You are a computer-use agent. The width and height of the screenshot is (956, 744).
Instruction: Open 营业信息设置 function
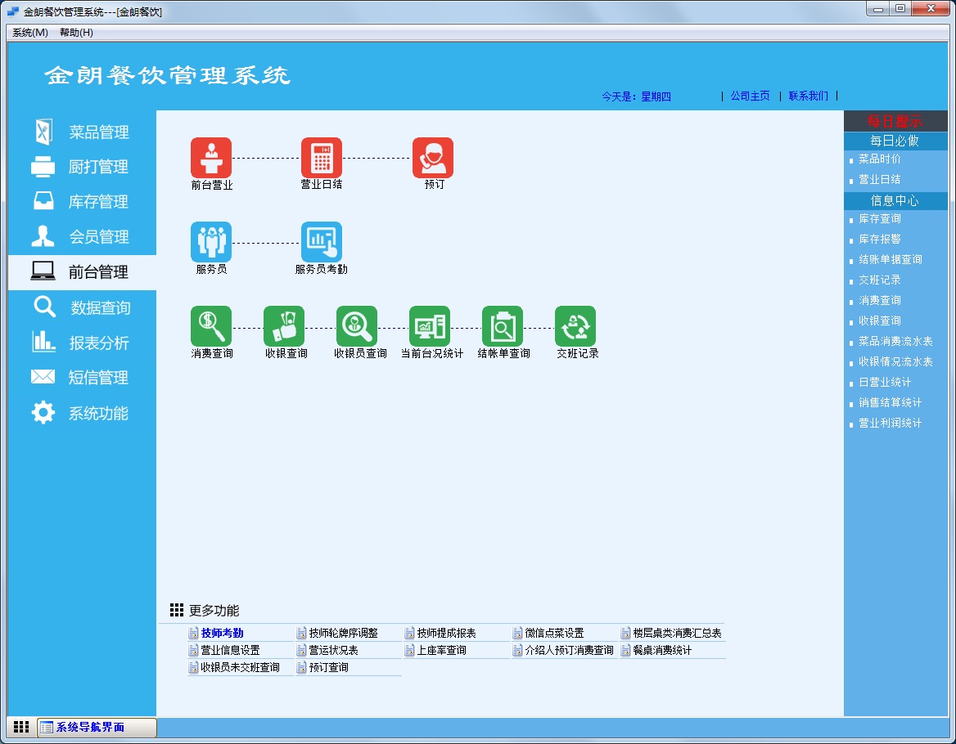pos(230,650)
